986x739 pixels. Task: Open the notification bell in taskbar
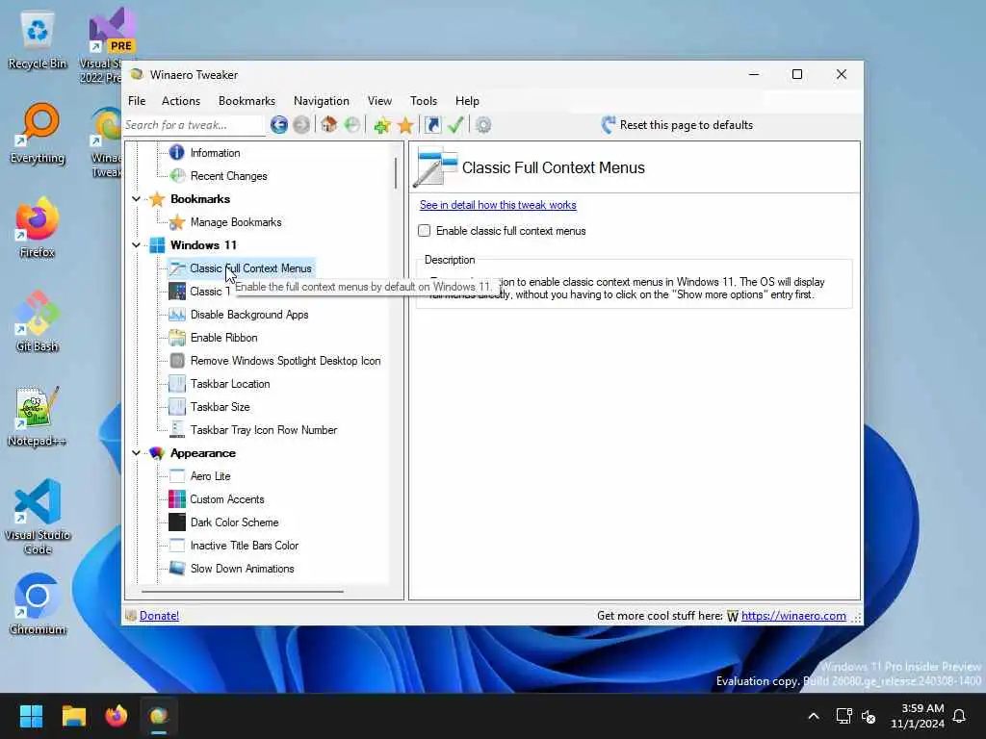960,716
